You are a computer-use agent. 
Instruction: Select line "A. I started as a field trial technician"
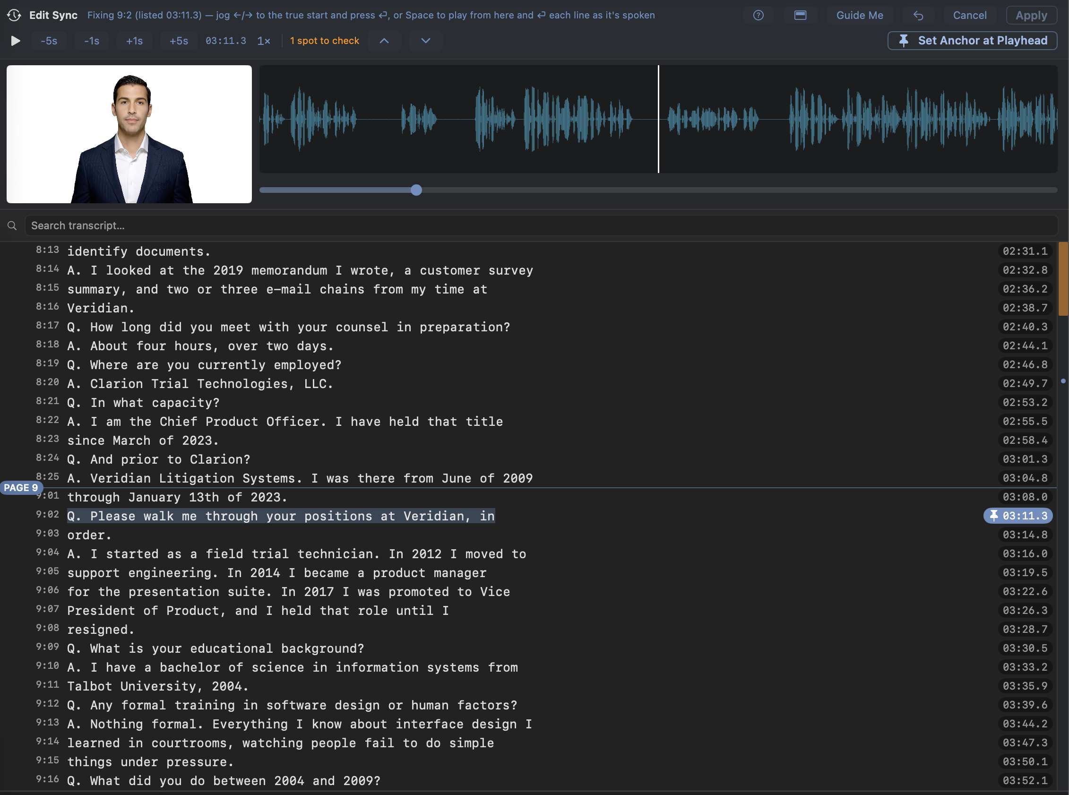tap(296, 554)
